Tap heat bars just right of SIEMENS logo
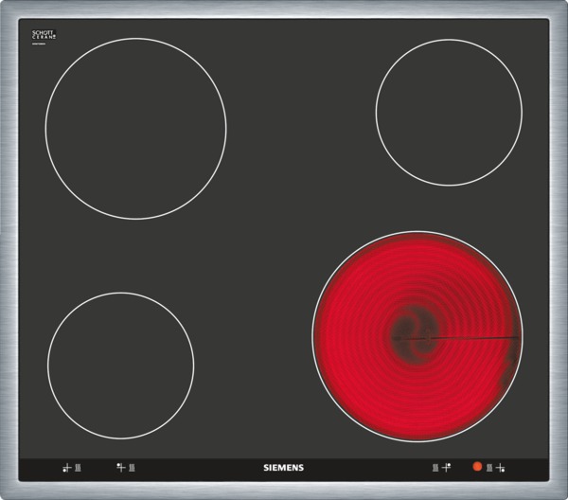The width and height of the screenshot is (568, 500). tap(435, 467)
